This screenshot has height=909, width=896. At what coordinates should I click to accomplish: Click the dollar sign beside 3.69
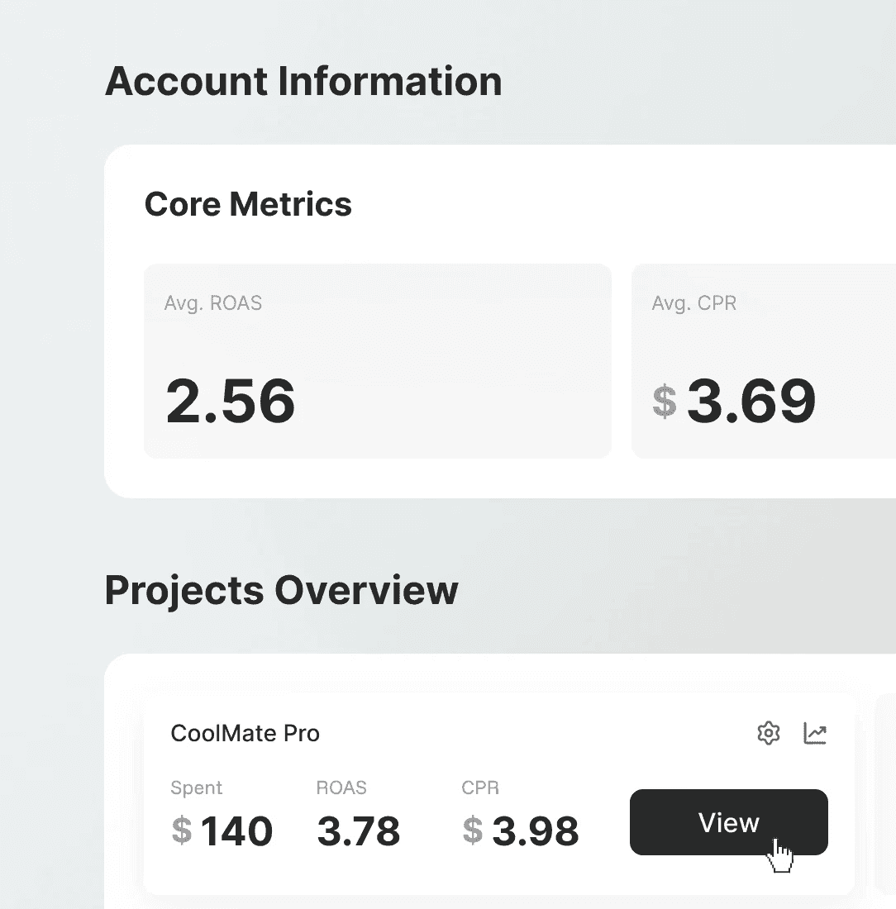click(x=664, y=402)
